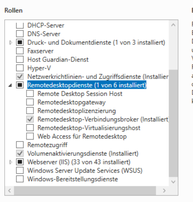
Task: Expand the Druck- und Dokumentdienste role
Action: pos(11,43)
